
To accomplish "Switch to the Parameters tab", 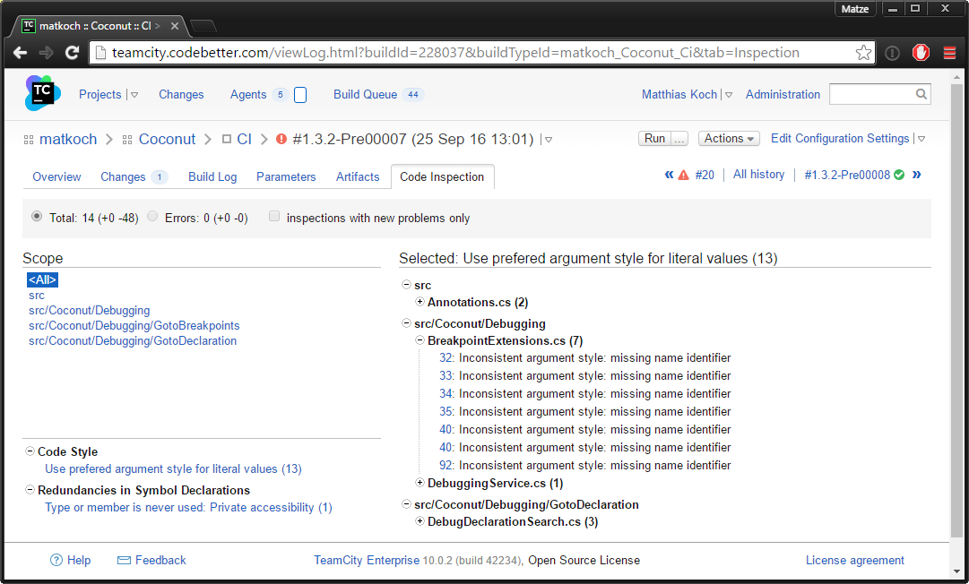I will pos(286,176).
